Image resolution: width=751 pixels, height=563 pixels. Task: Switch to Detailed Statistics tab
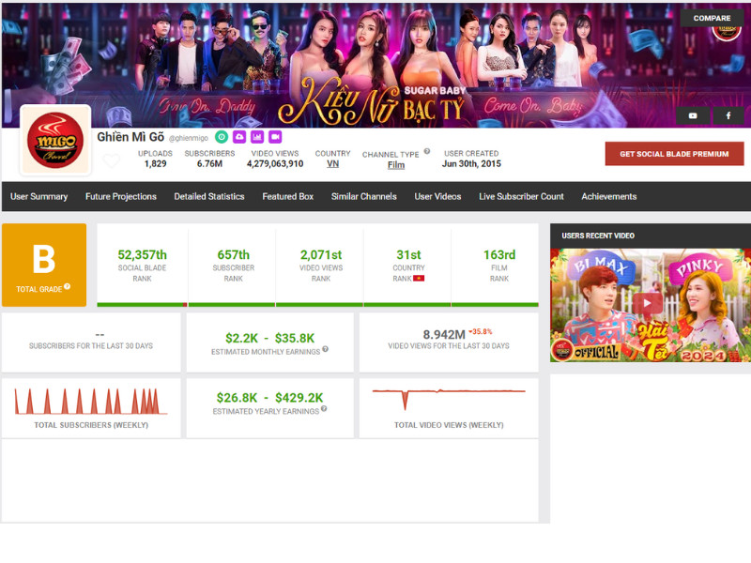[209, 196]
